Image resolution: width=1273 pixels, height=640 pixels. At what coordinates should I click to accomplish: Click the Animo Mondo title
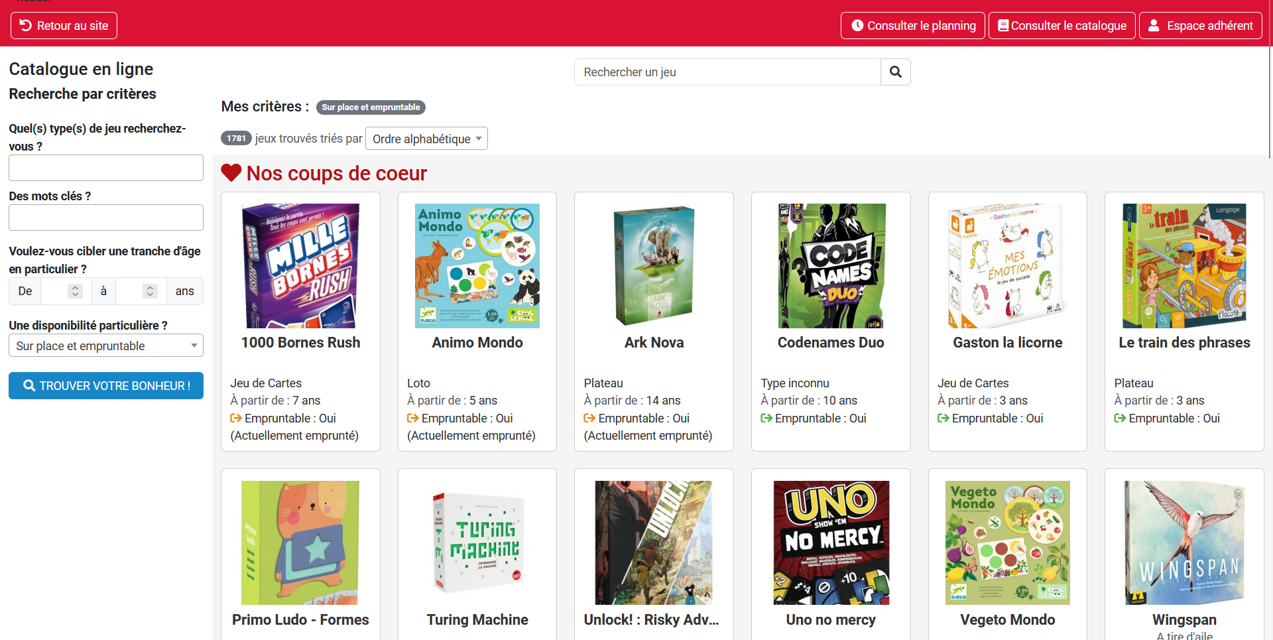(x=477, y=342)
